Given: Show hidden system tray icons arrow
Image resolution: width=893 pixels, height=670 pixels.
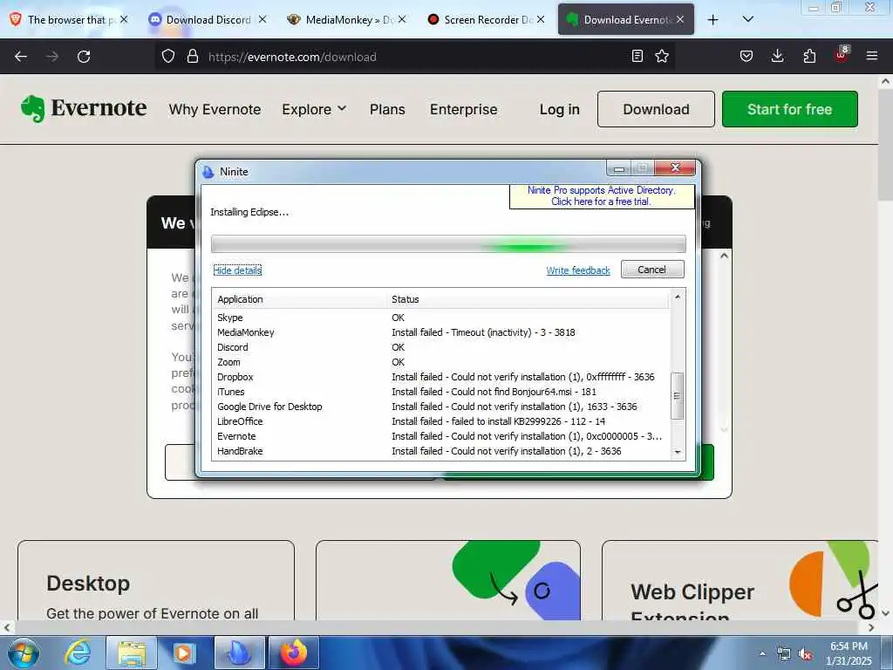Looking at the screenshot, I should point(762,654).
